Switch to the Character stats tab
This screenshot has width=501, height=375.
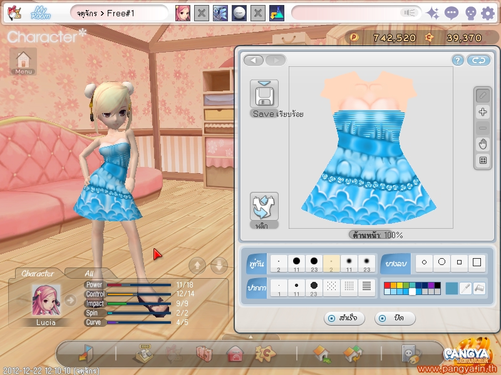click(38, 274)
